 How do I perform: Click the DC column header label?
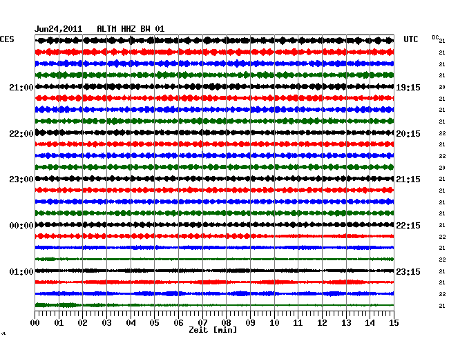(x=435, y=37)
